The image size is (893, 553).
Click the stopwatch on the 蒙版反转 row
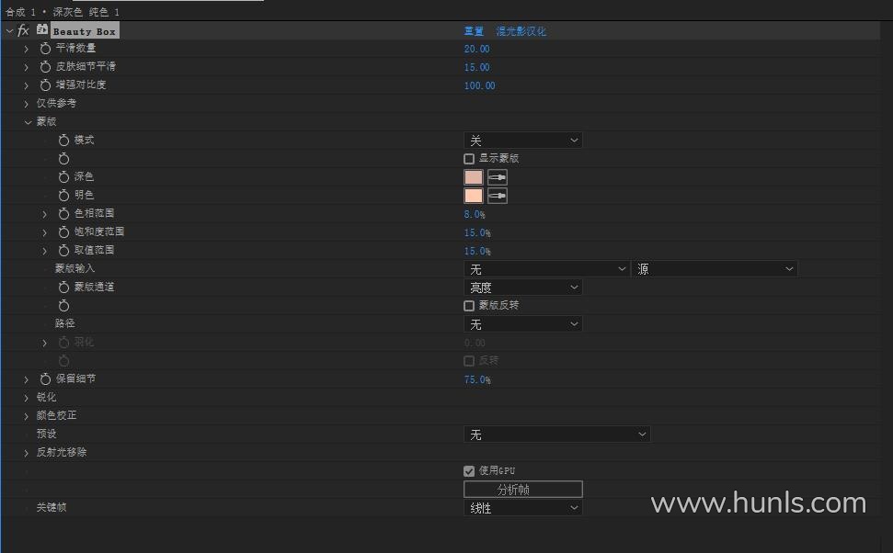(63, 306)
